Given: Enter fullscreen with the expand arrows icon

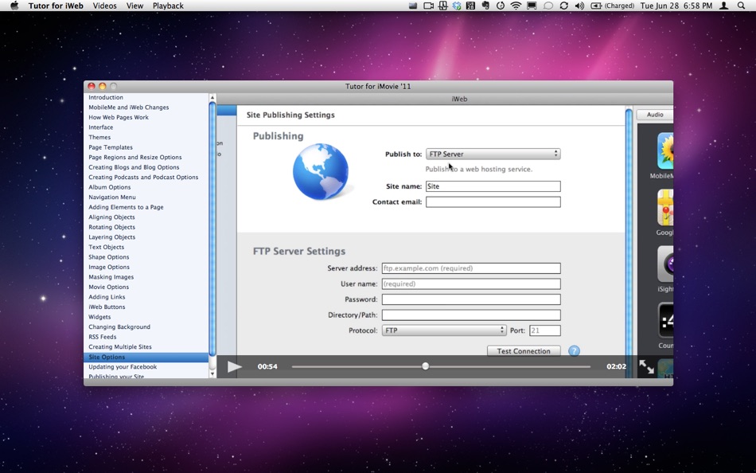Looking at the screenshot, I should point(646,367).
